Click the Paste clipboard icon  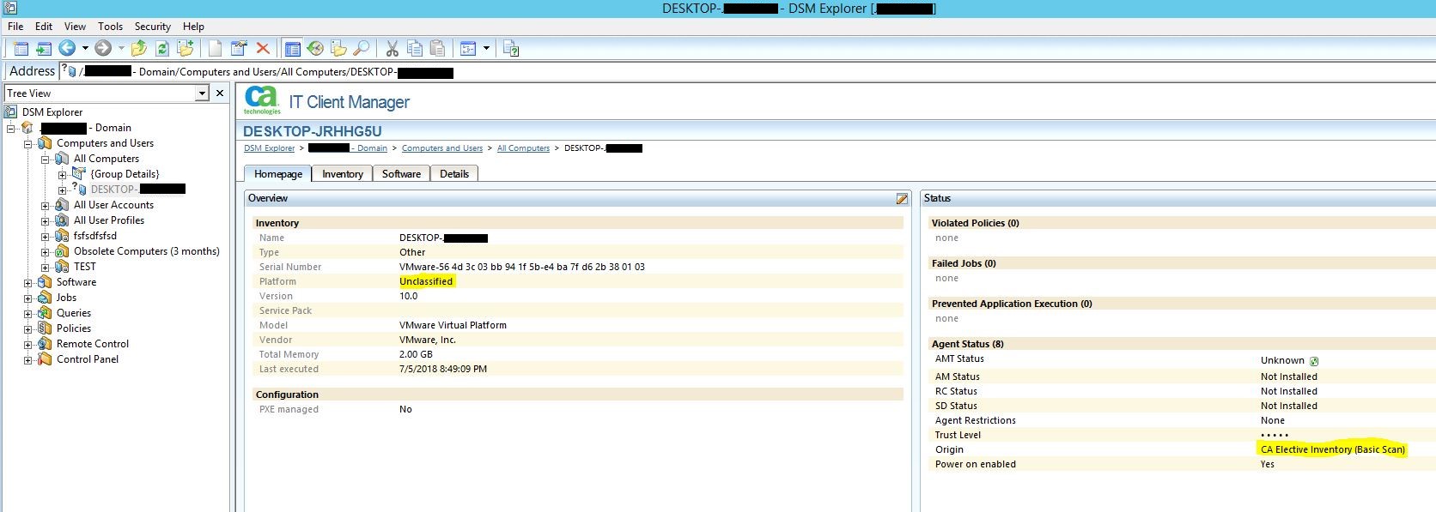[437, 49]
